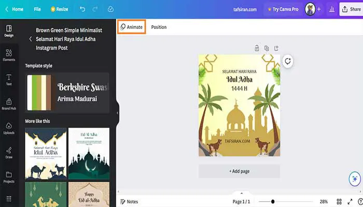Open the Elements sidebar panel
This screenshot has width=363, height=207.
click(x=9, y=56)
